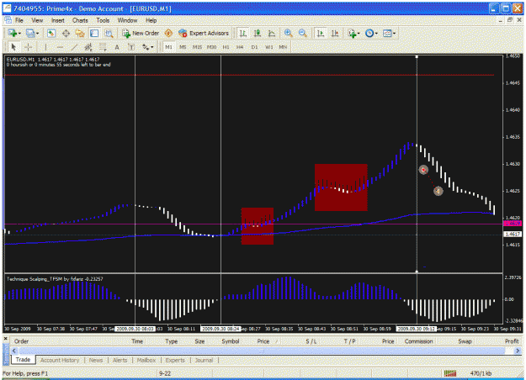Switch to line chart icon
The height and width of the screenshot is (380, 526).
(271, 33)
